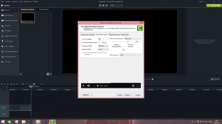Click the timeline Copy icon
This screenshot has height=124, width=222.
11,84
